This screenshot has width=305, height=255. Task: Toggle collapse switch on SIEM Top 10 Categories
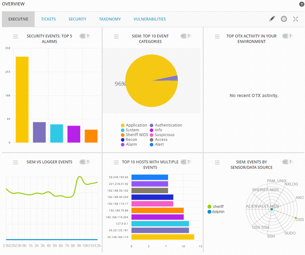coord(183,36)
